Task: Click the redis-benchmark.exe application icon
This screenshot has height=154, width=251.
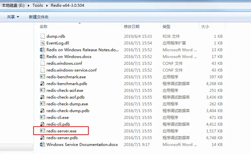Action: [43, 77]
